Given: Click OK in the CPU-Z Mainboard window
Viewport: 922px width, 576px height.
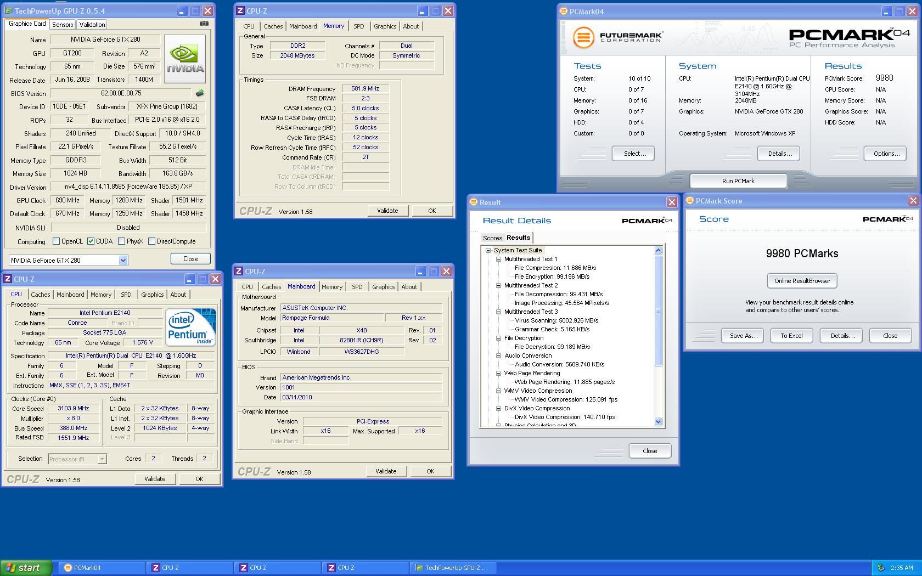Looking at the screenshot, I should coord(430,471).
